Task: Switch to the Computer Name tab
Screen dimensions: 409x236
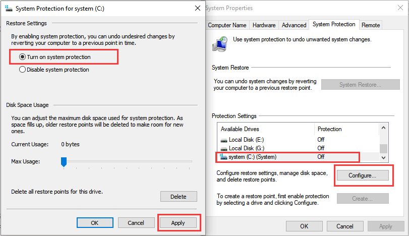Action: [x=227, y=25]
